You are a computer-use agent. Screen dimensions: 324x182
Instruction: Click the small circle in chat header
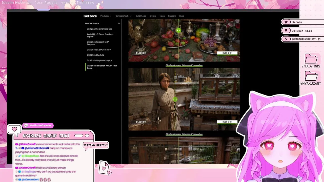87,136
